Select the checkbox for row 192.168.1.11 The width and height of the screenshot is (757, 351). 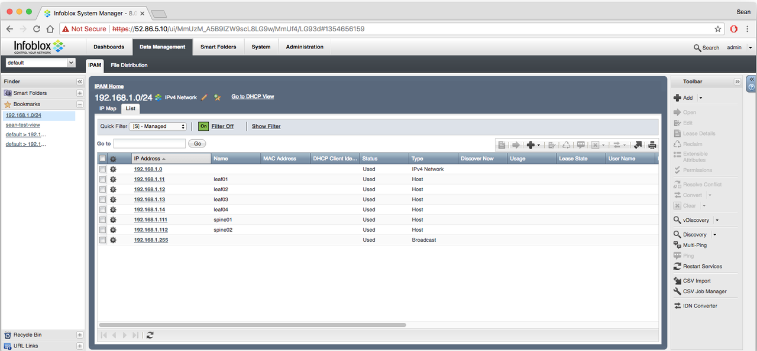(x=103, y=179)
